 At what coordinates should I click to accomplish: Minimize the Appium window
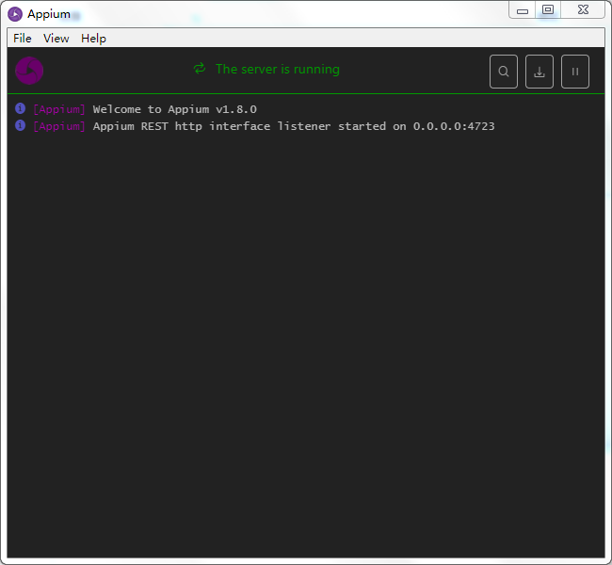click(x=523, y=10)
